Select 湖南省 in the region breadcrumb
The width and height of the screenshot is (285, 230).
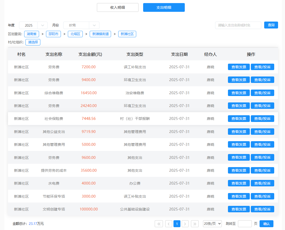(32, 34)
